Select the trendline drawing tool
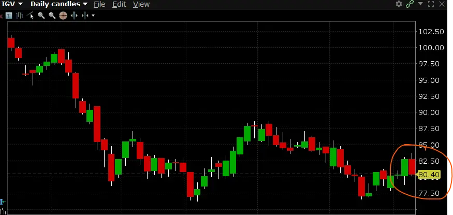 (30, 16)
